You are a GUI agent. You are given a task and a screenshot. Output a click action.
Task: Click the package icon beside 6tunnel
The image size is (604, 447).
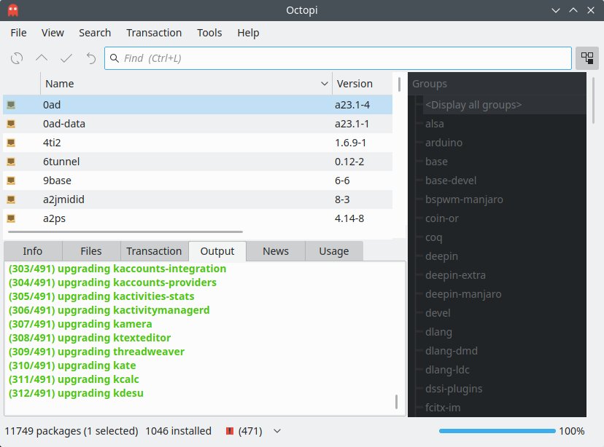point(11,162)
